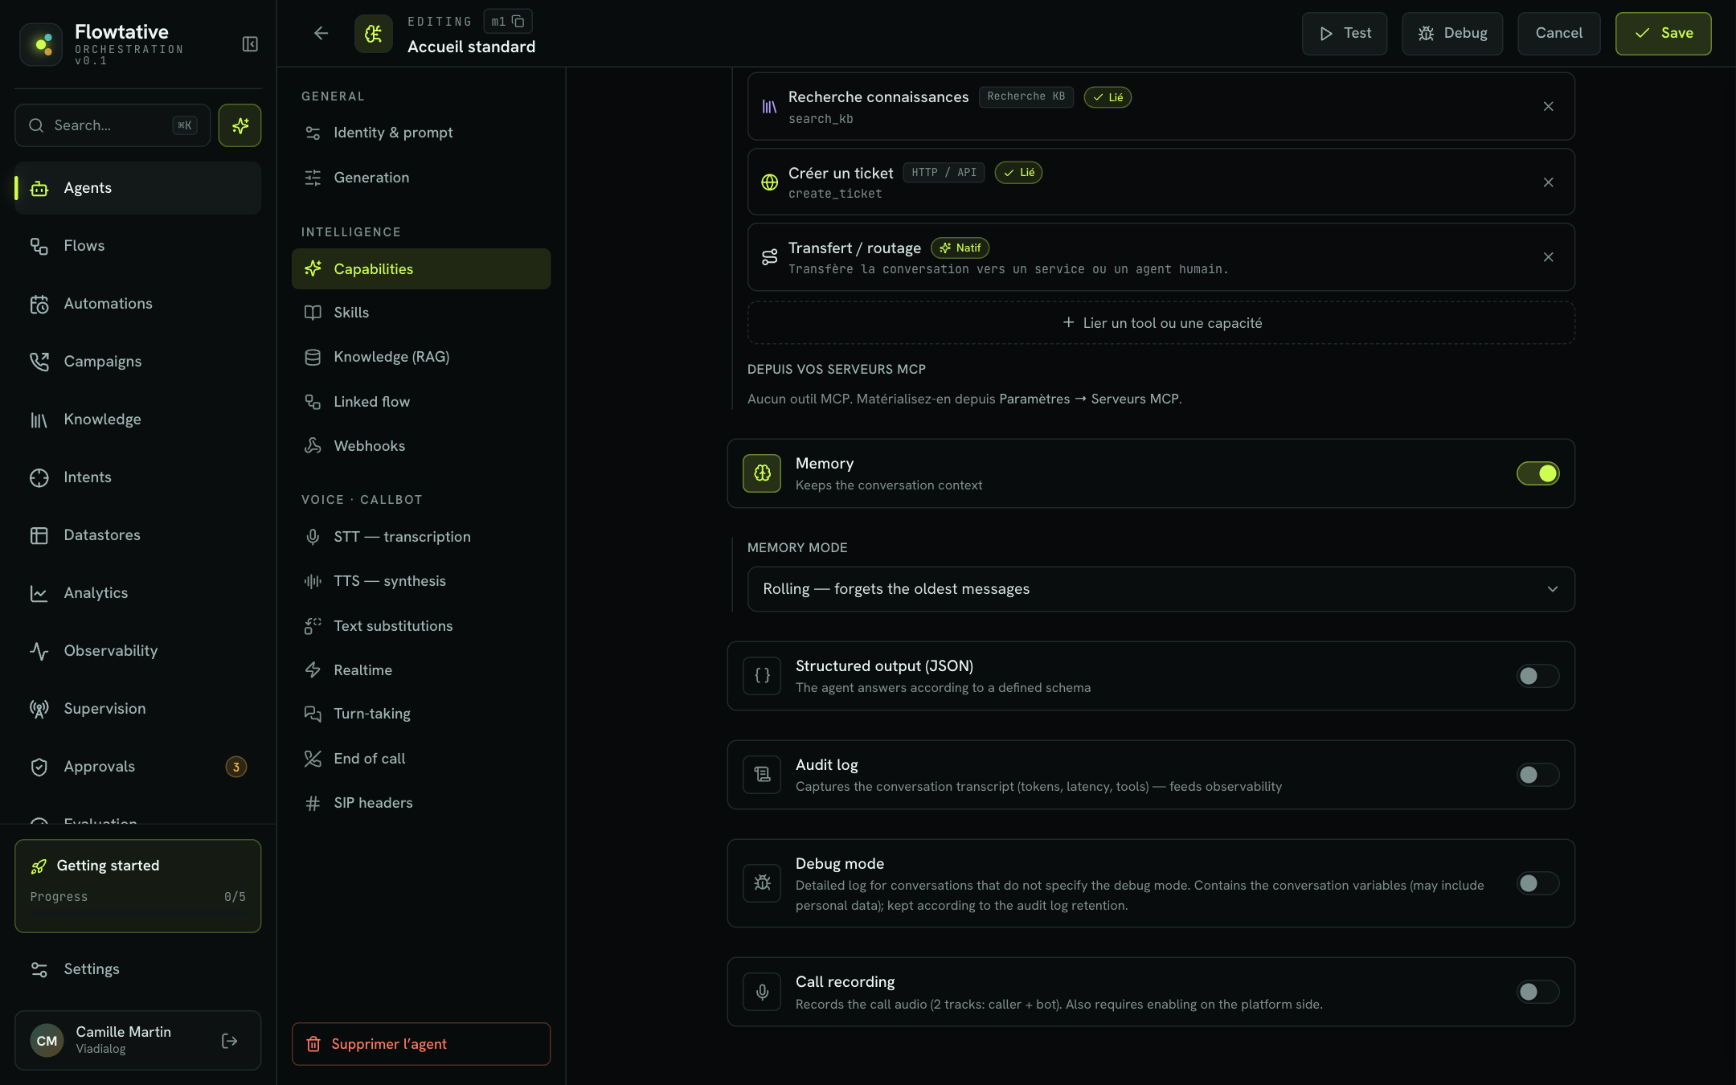Viewport: 1736px width, 1085px height.
Task: Click Supprimer l'agent button
Action: [421, 1044]
